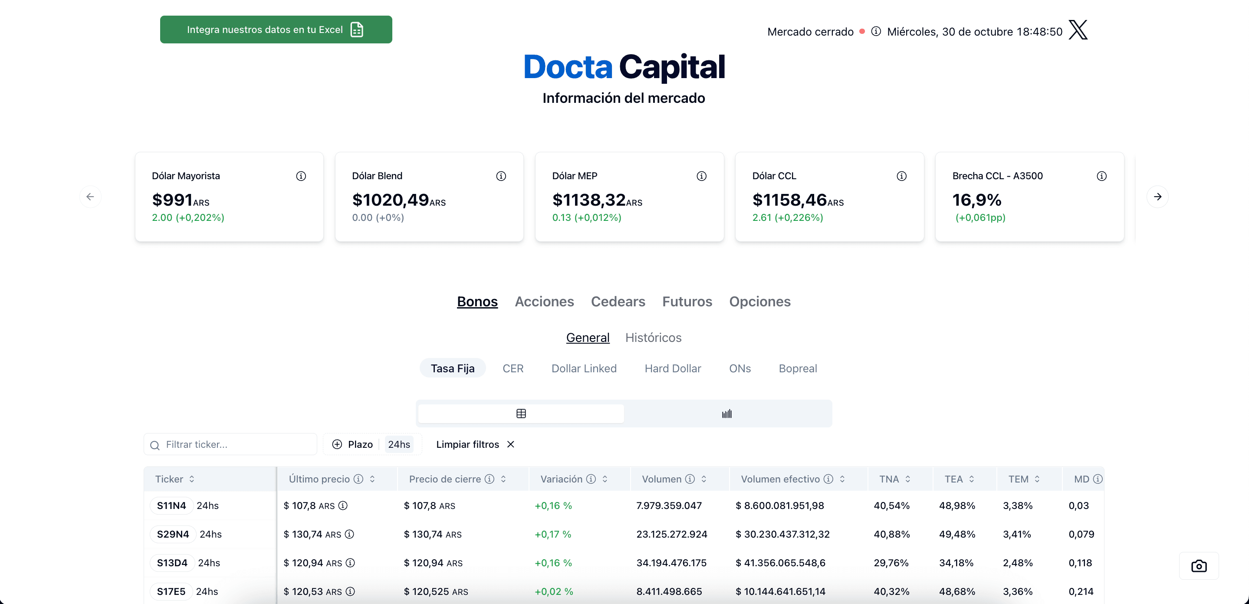Click the market status info icon

[x=876, y=32]
